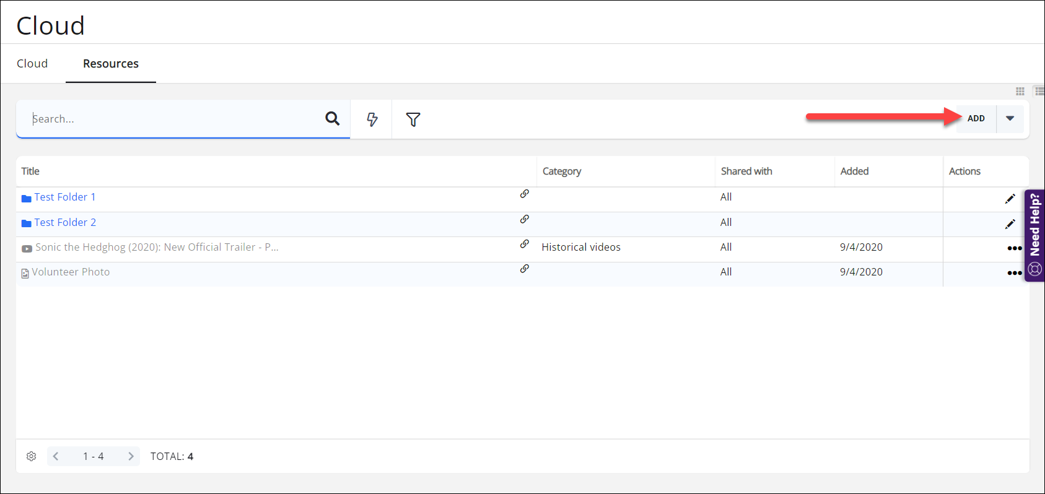1045x494 pixels.
Task: Click the Test Folder 1 folder icon
Action: click(x=27, y=199)
